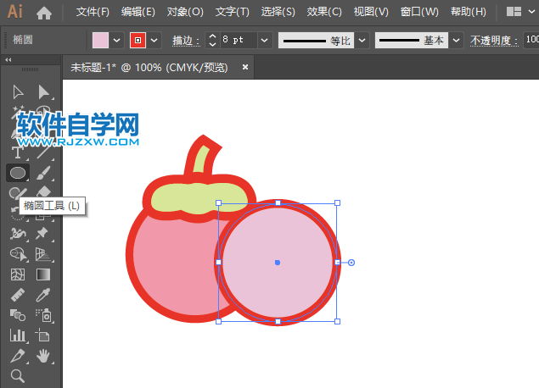Select the Shape Builder tool

[18, 254]
